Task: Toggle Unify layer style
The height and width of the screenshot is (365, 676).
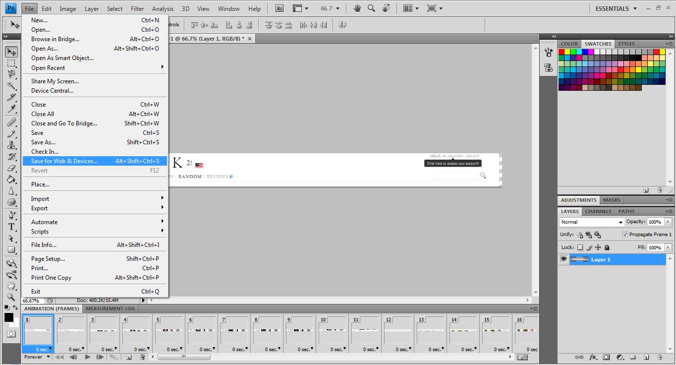Action: click(597, 235)
